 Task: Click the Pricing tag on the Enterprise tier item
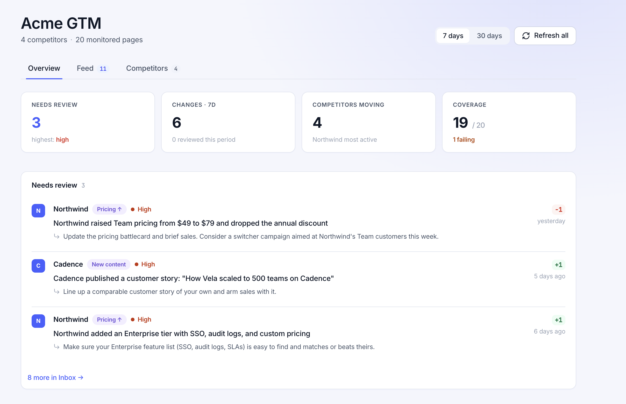[109, 320]
